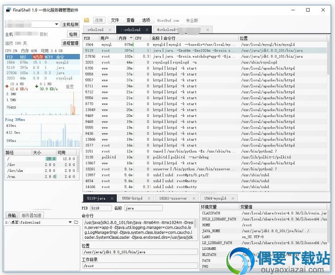Image resolution: width=335 pixels, height=275 pixels.
Task: Click the 专业版 label
Action: [192, 21]
